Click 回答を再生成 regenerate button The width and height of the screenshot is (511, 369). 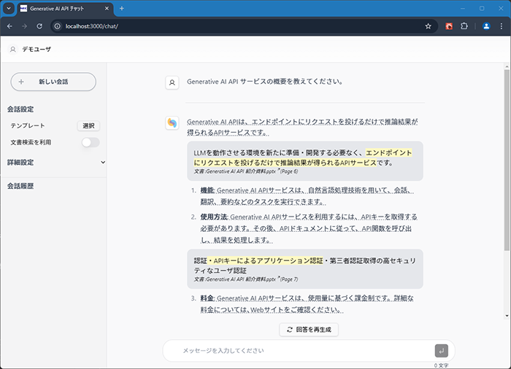coord(309,330)
